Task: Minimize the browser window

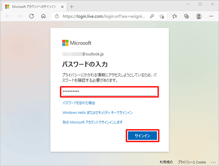Action: pyautogui.click(x=188, y=4)
